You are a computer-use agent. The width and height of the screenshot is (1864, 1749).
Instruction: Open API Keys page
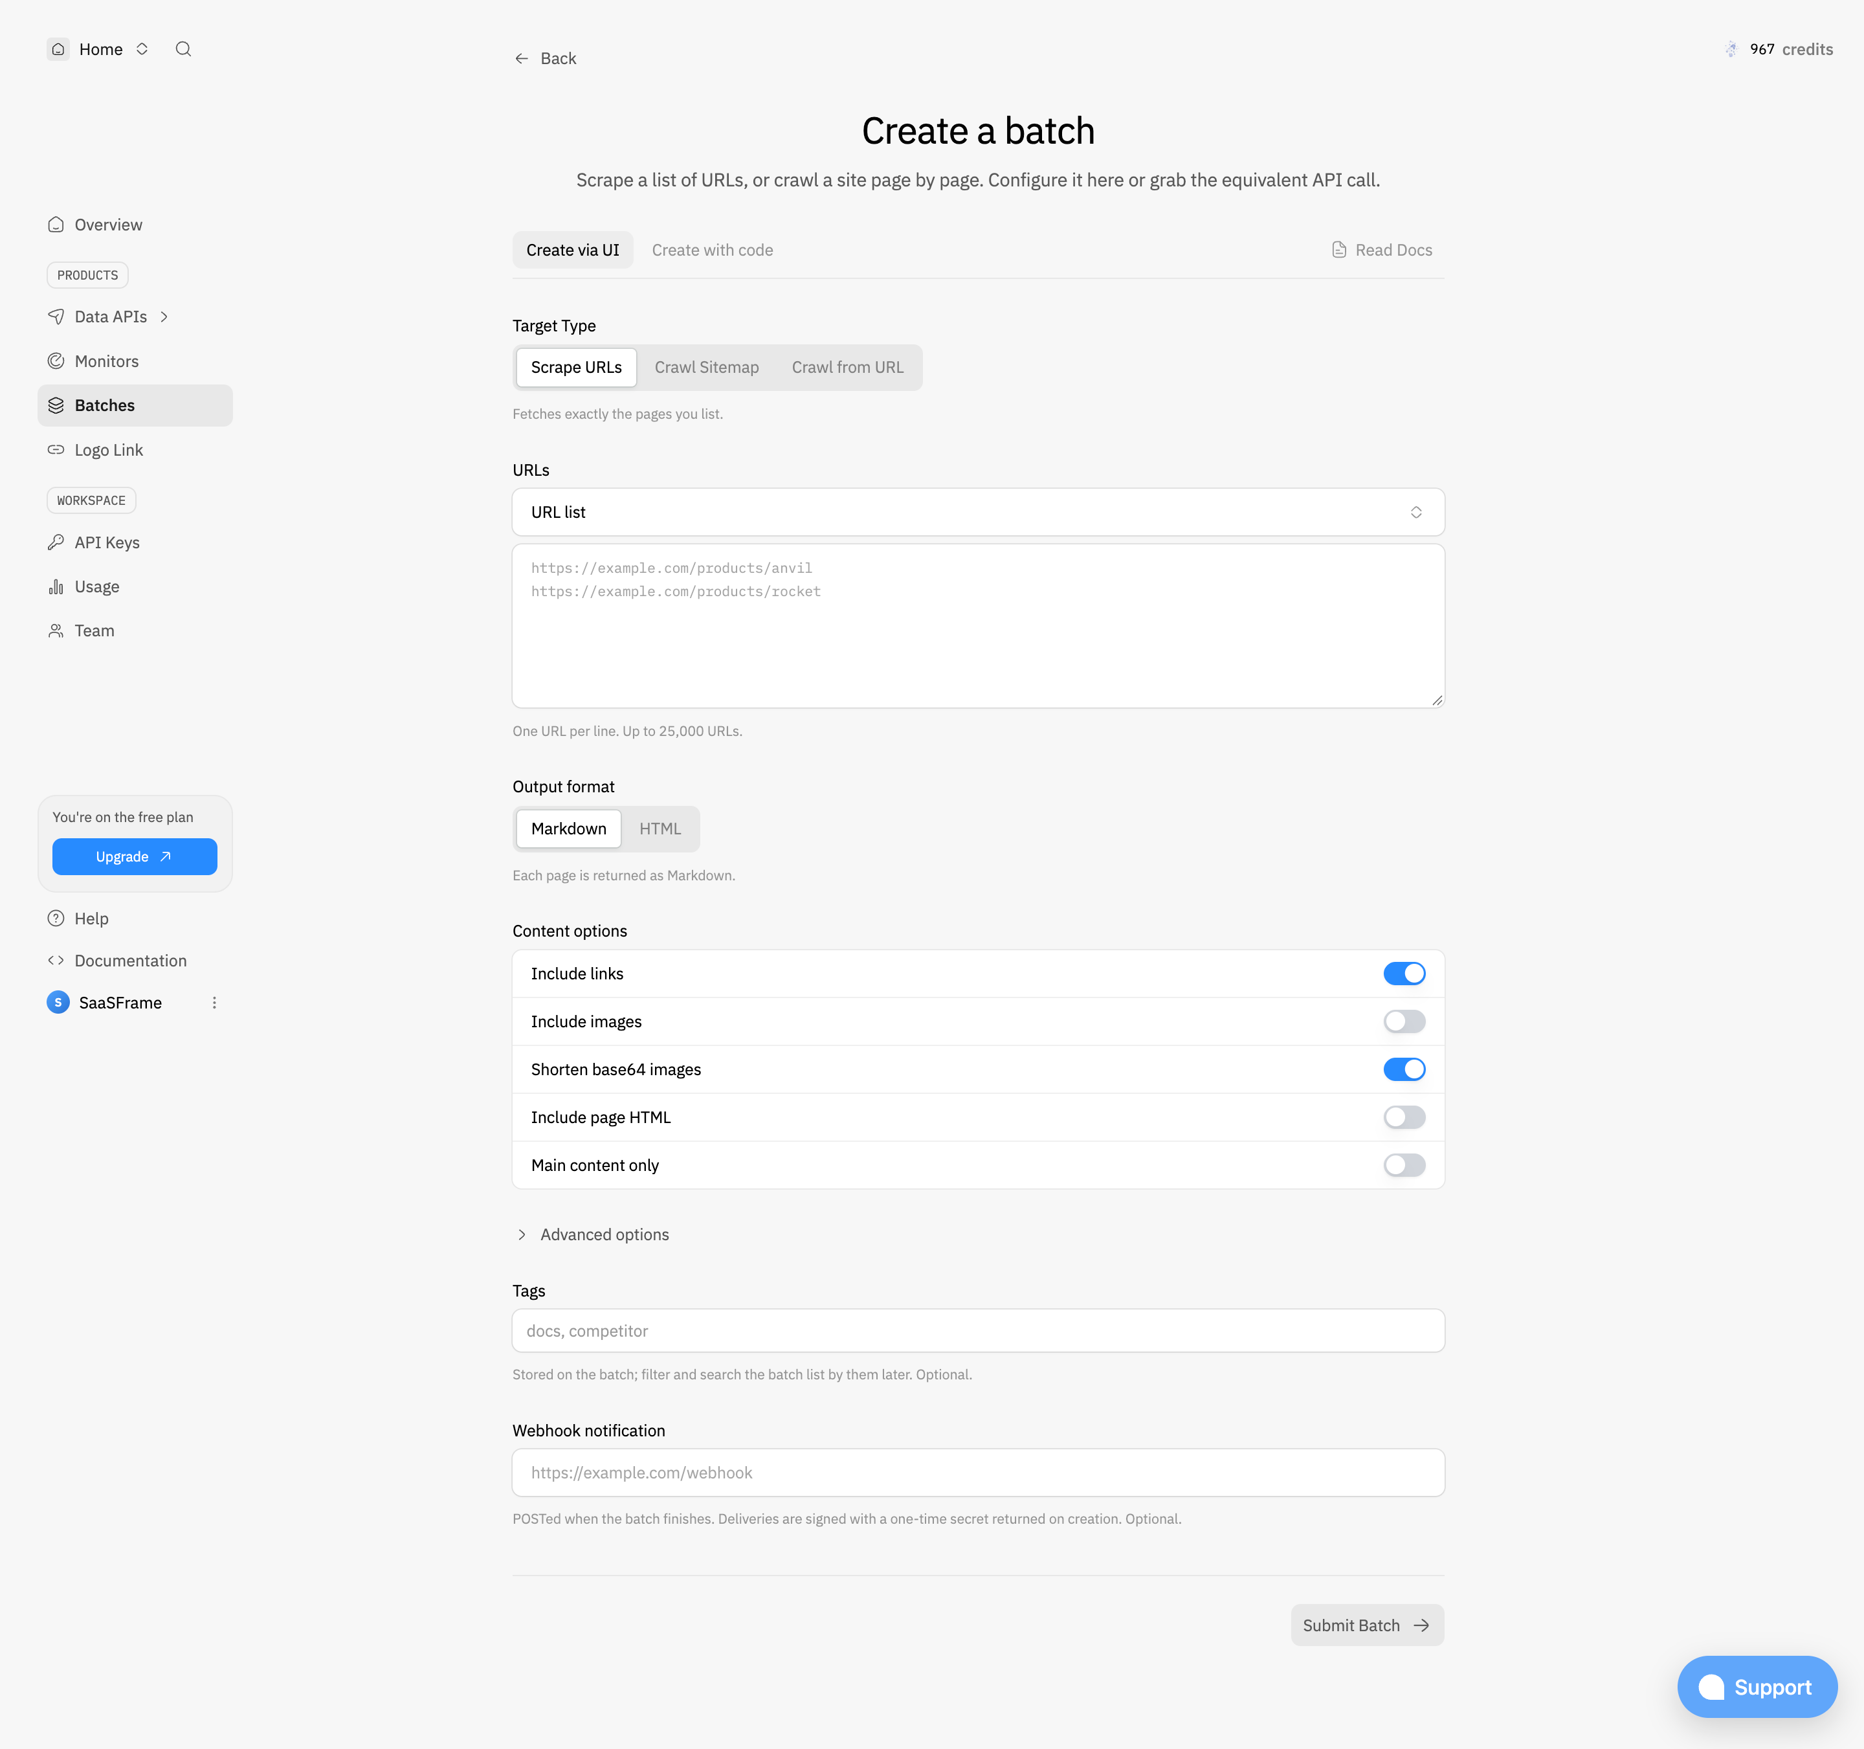135,542
